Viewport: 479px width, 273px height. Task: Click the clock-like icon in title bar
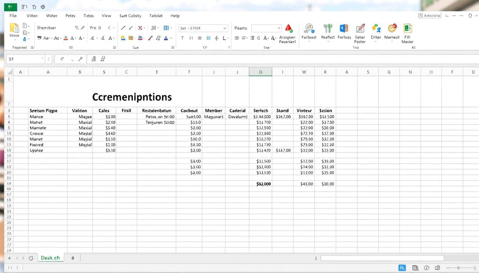pos(43,6)
